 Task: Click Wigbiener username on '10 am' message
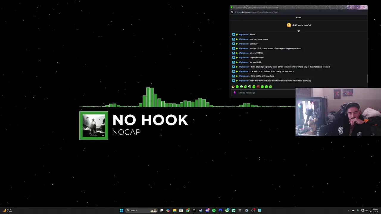(243, 34)
